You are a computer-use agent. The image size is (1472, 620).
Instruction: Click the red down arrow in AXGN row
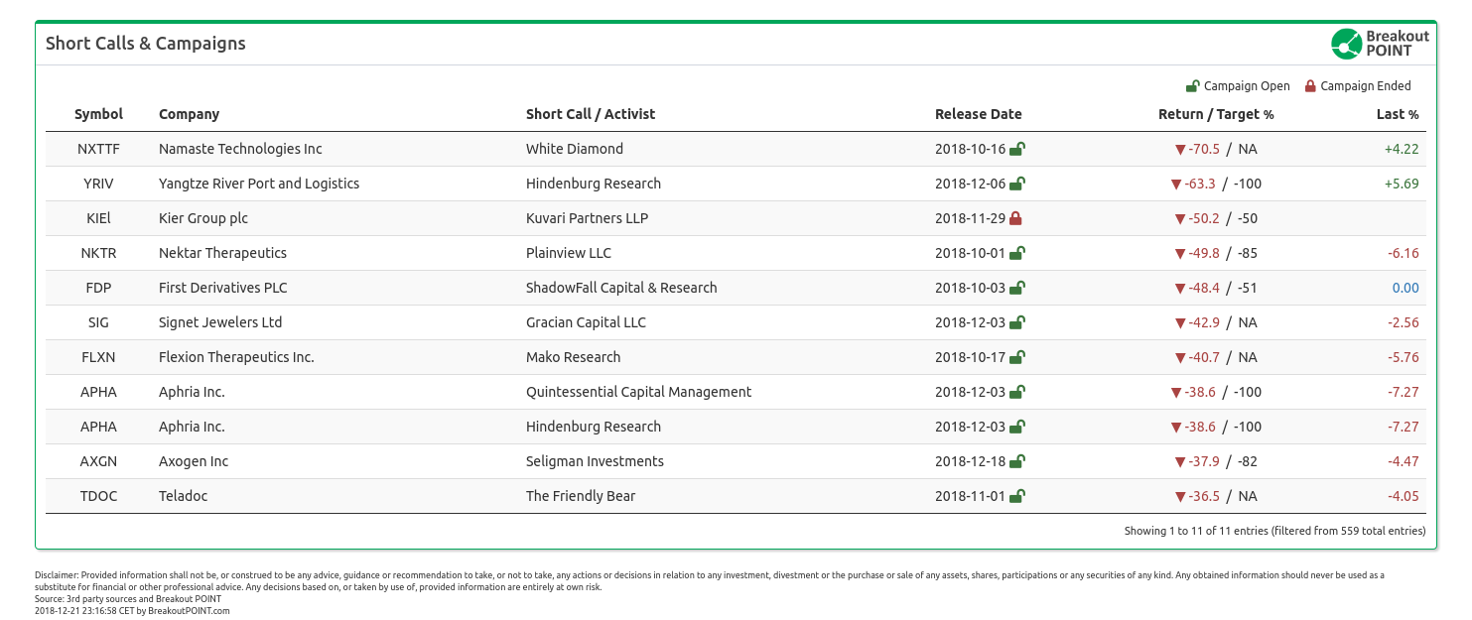tap(1180, 462)
